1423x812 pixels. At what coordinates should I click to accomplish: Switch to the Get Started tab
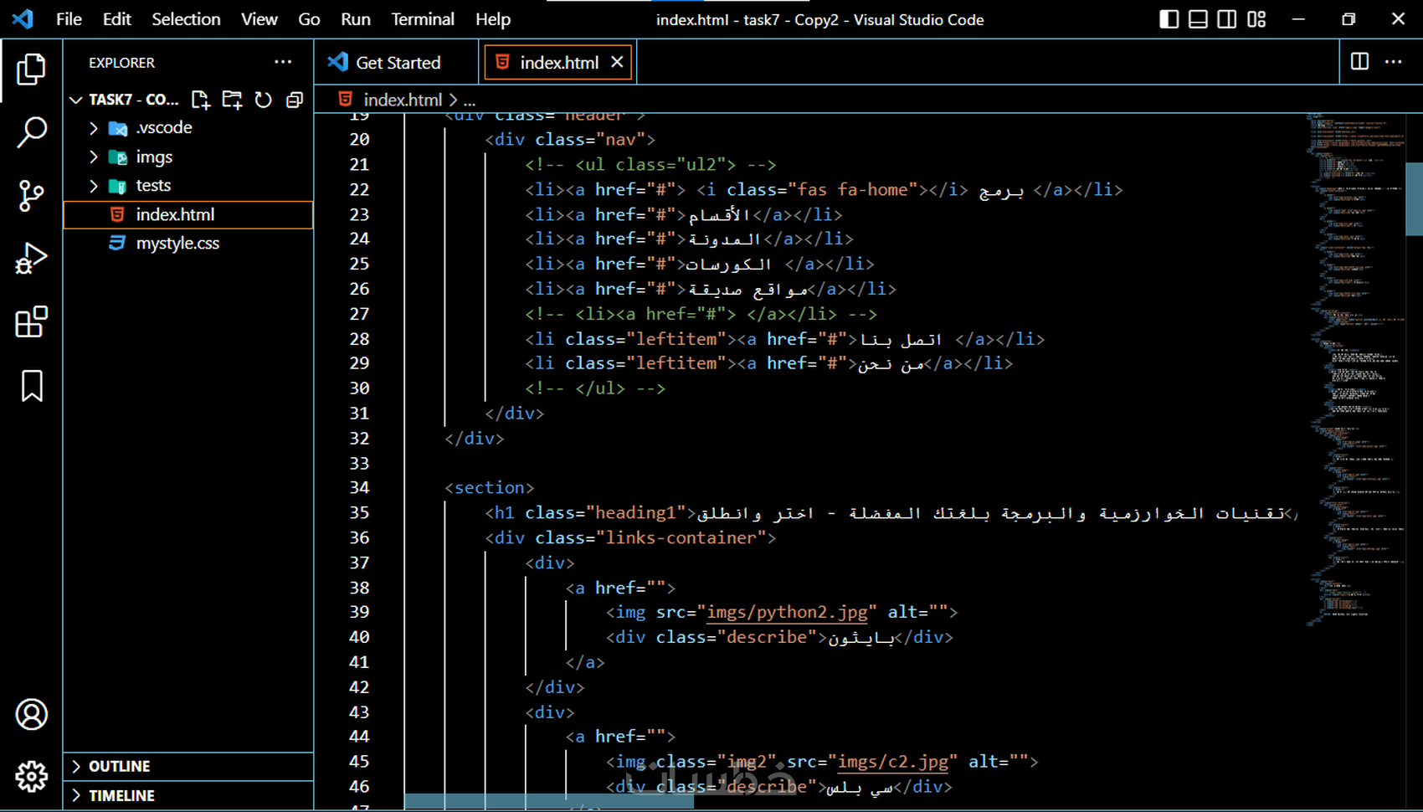click(x=395, y=62)
